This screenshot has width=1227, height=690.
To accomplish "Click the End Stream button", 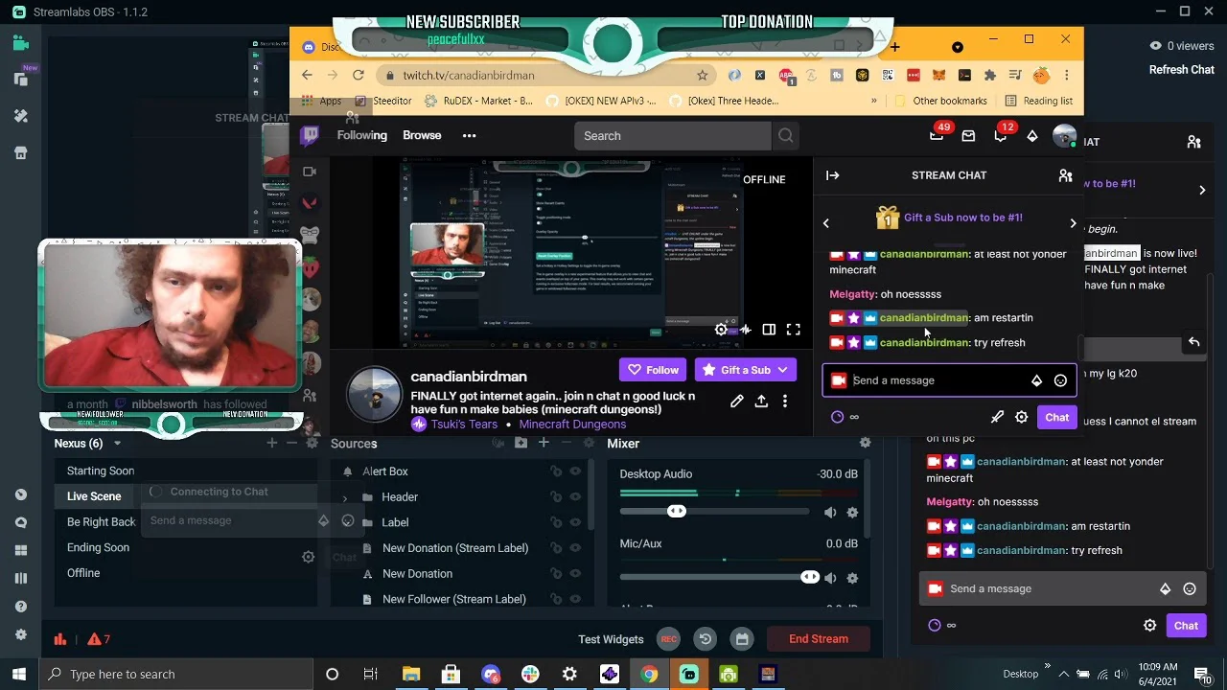I will [x=818, y=639].
